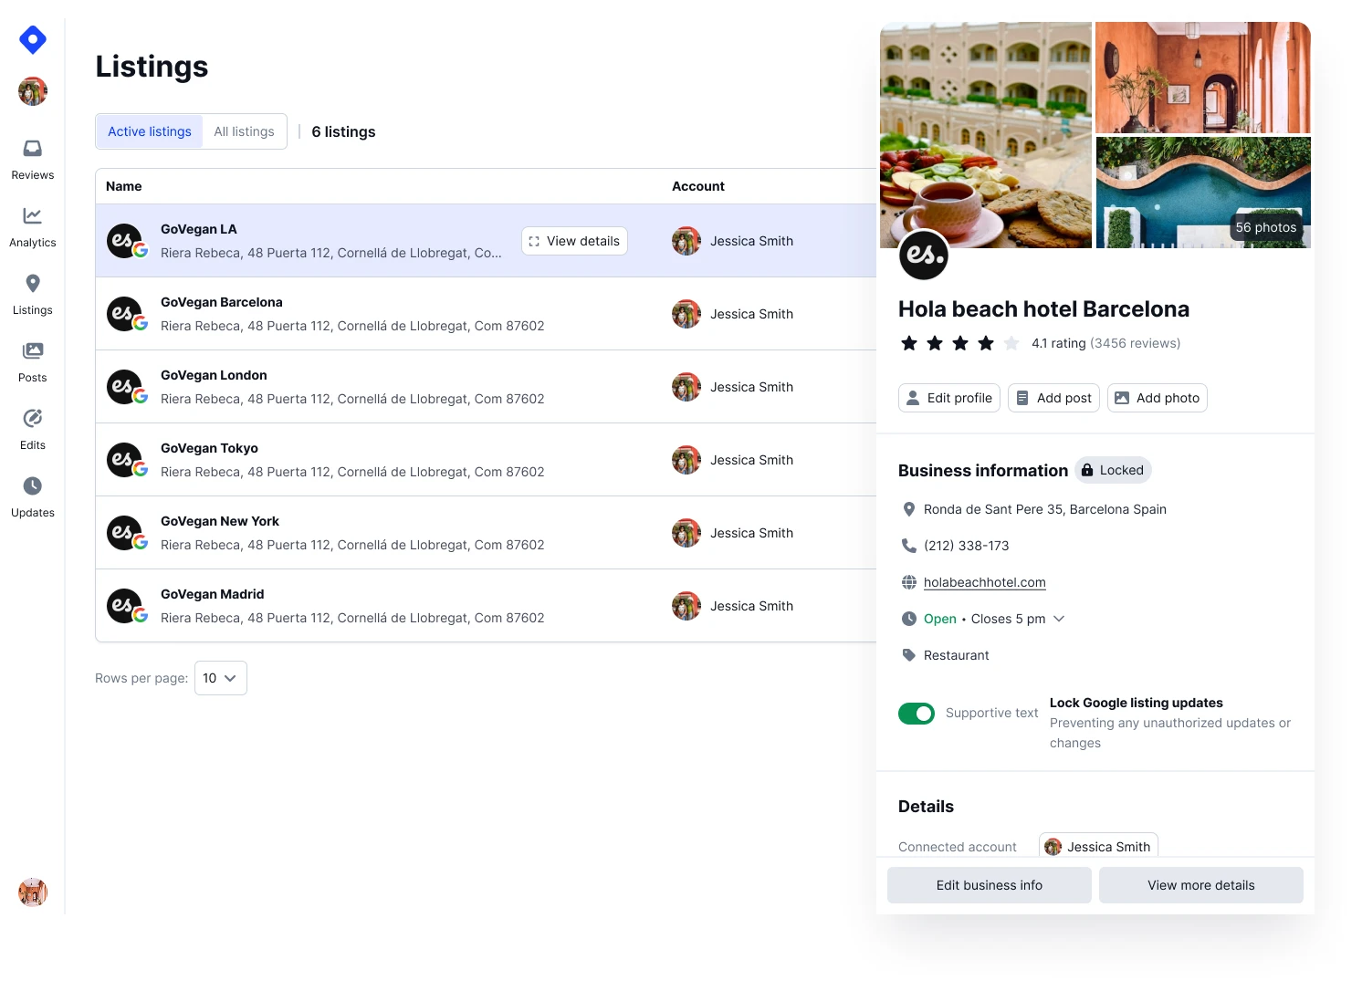The image size is (1362, 991).
Task: Click the Add post button
Action: (x=1053, y=398)
